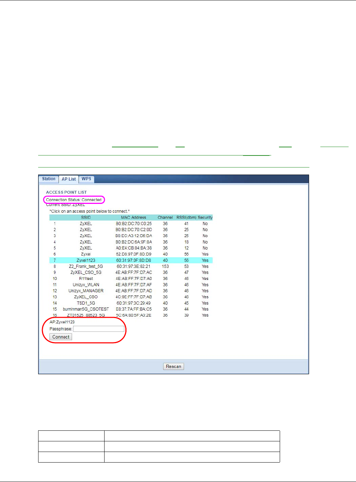Click MAC address 60:31:97:3E:82:21
The width and height of the screenshot is (356, 482).
coord(133,266)
